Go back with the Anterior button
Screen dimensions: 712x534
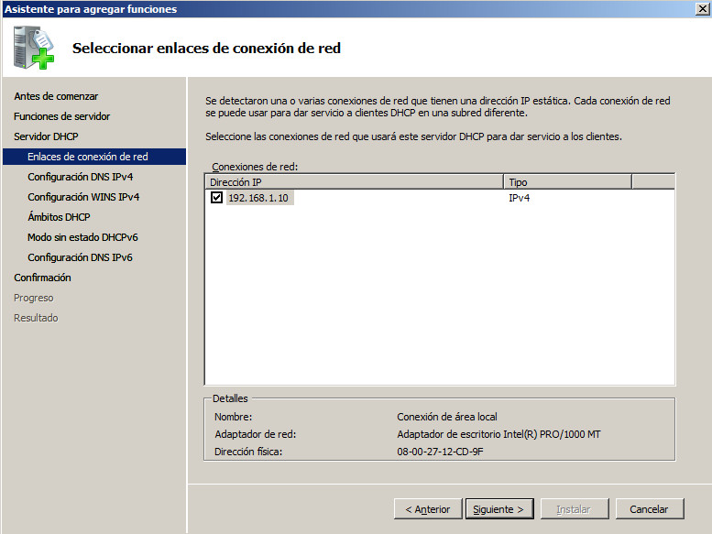(427, 509)
